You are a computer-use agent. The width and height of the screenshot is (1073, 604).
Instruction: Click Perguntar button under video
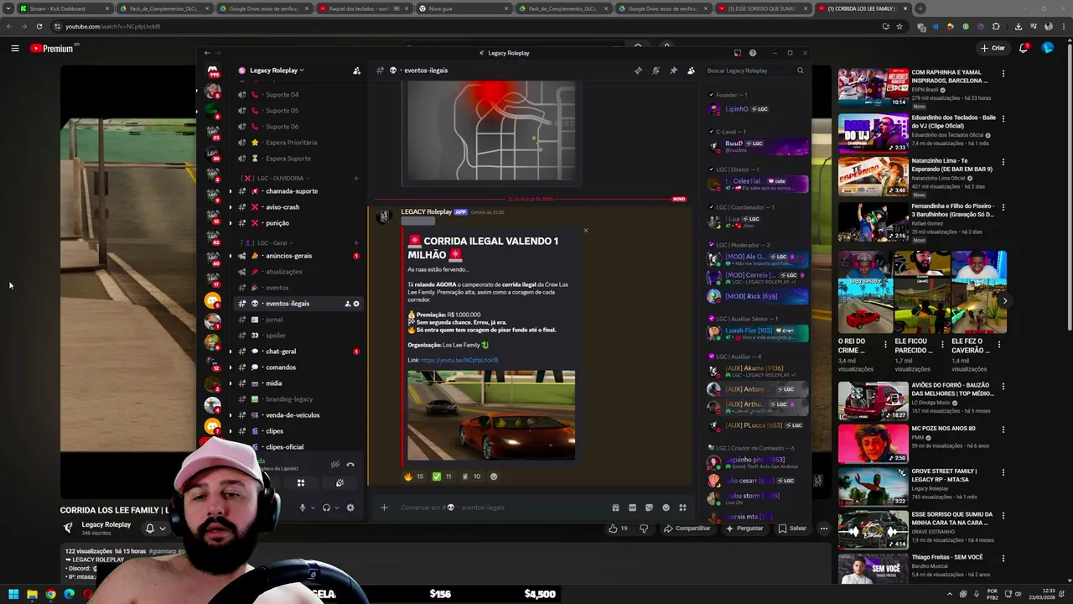click(x=744, y=528)
